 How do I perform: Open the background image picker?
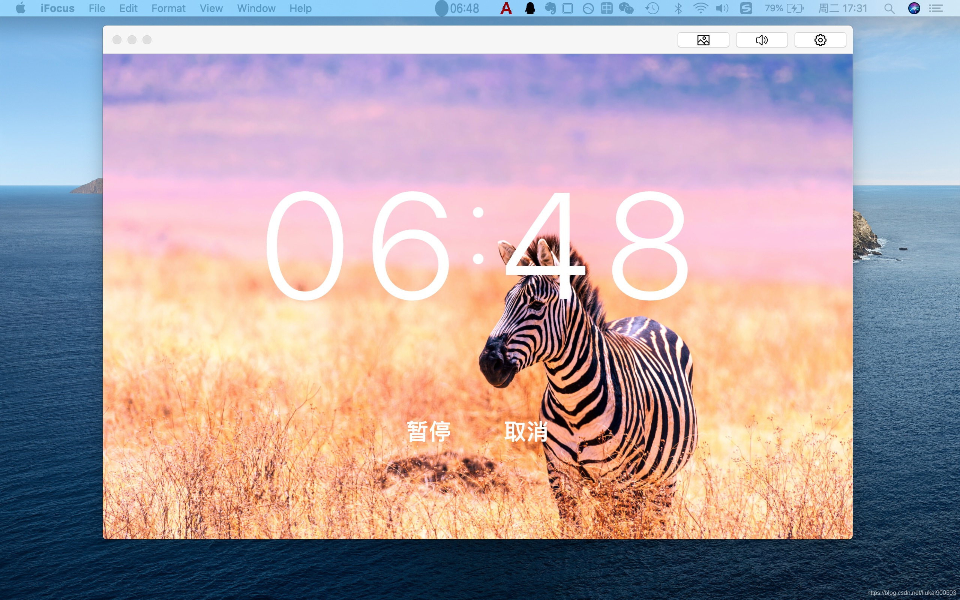coord(703,40)
